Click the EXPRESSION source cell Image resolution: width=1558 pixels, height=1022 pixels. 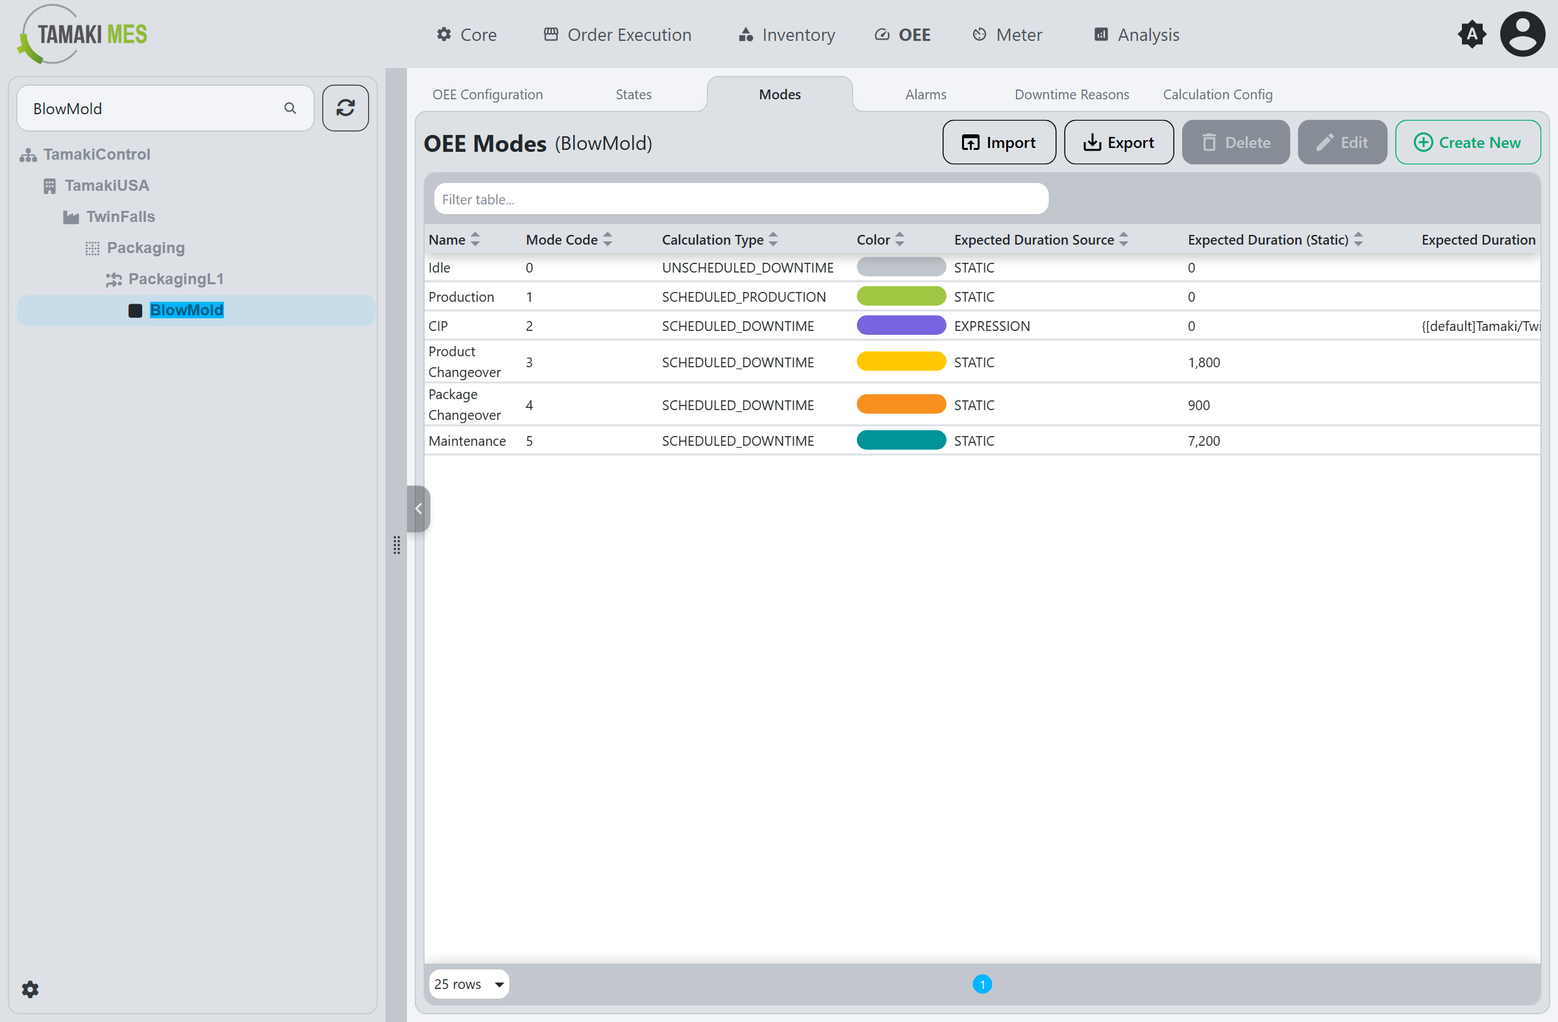coord(992,326)
